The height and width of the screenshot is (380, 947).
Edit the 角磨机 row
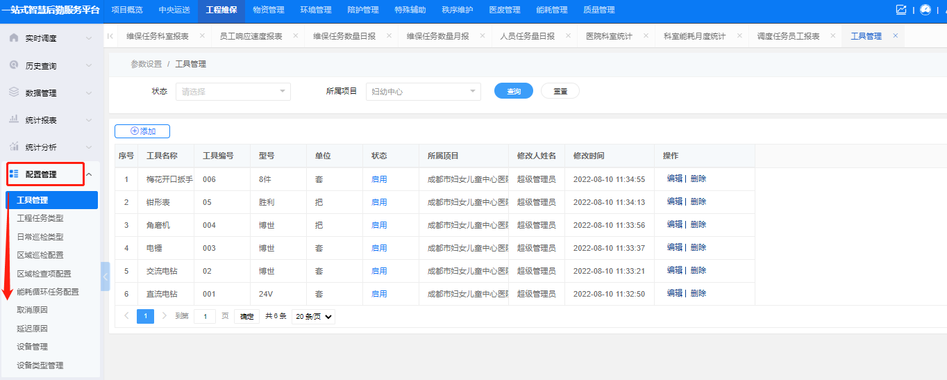[674, 224]
